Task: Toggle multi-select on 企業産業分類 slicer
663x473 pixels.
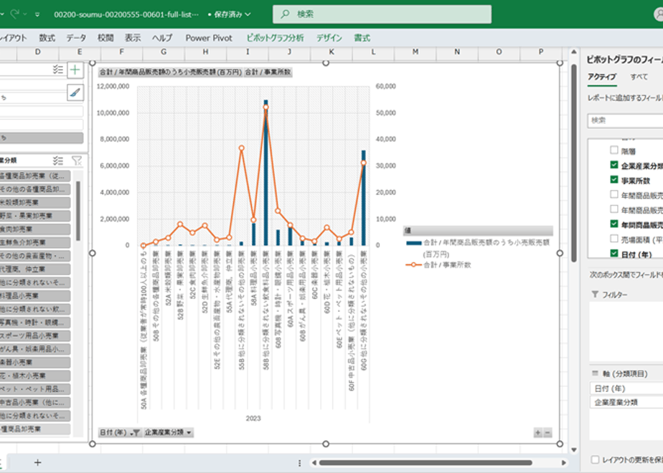Action: (x=58, y=161)
